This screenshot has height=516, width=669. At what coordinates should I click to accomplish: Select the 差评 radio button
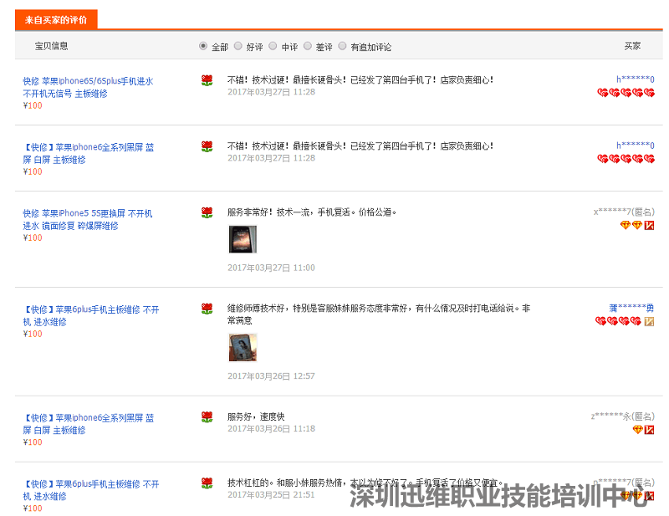pos(308,46)
